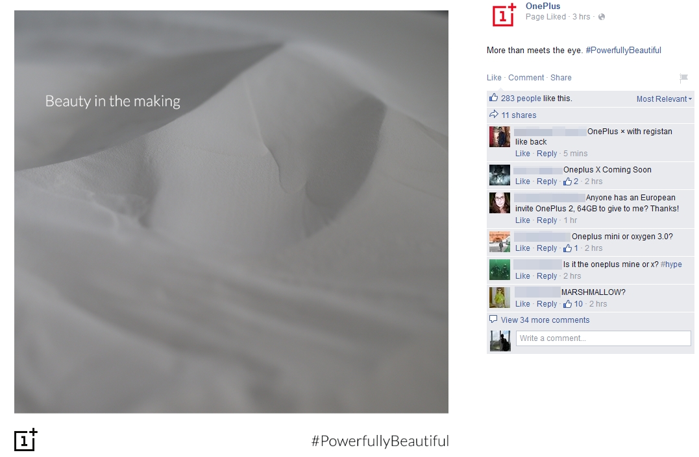View the 283 people who liked
The image size is (699, 457).
point(521,99)
